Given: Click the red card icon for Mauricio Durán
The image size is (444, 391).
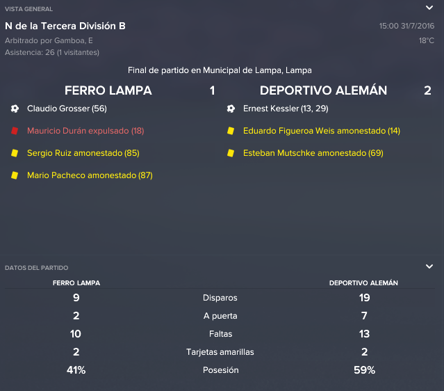Looking at the screenshot, I should pos(15,131).
